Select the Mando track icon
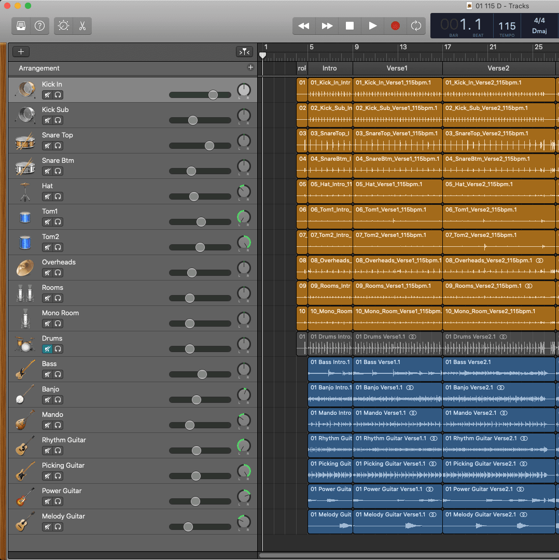This screenshot has height=560, width=559. pos(25,420)
